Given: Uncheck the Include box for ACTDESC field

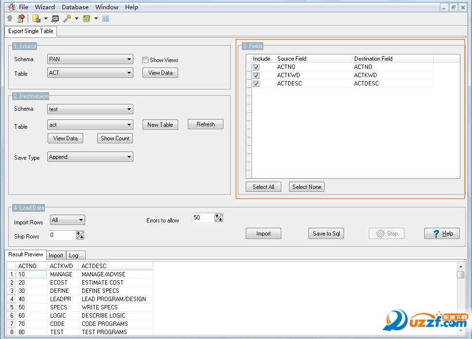Looking at the screenshot, I should pos(256,84).
